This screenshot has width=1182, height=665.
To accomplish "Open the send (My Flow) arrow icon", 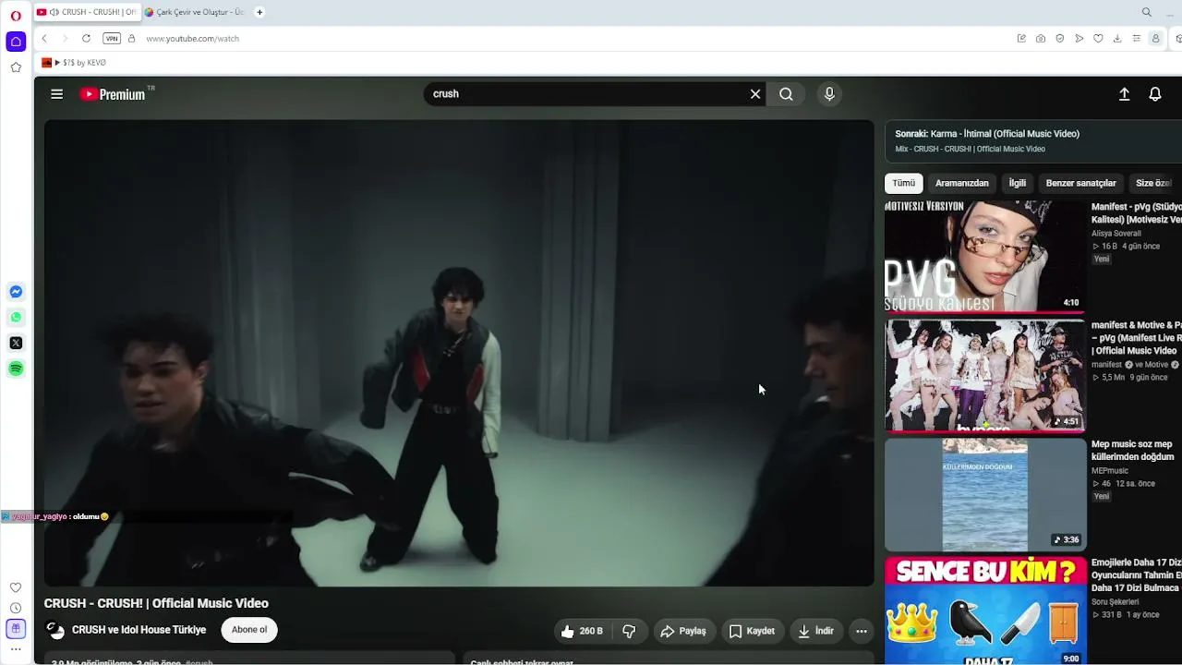I will 1079,39.
